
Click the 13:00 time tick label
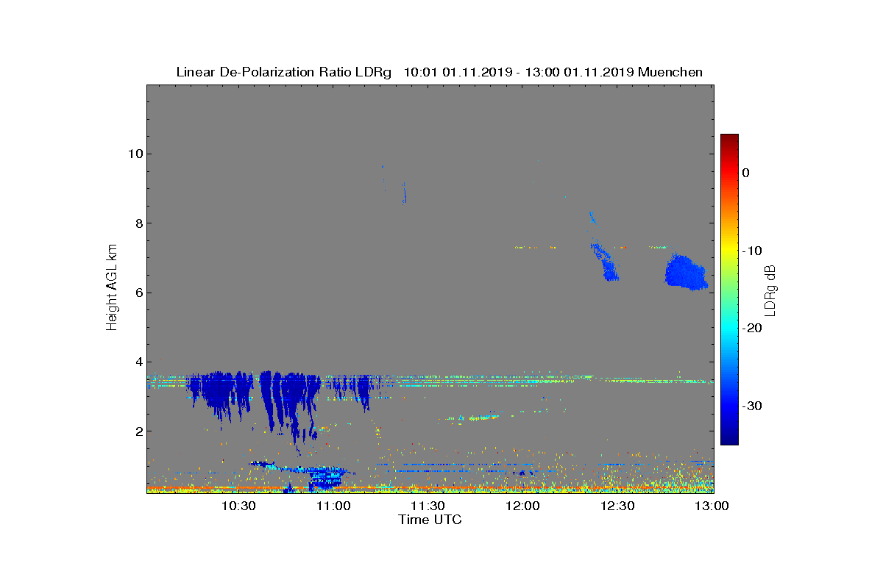(x=712, y=506)
